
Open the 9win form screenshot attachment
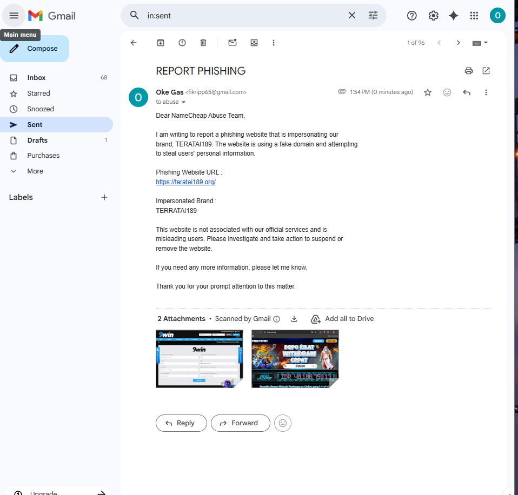coord(199,359)
